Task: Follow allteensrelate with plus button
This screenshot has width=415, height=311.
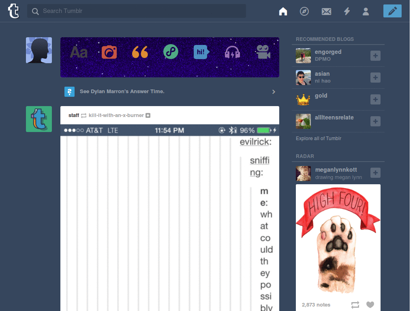Action: (375, 121)
